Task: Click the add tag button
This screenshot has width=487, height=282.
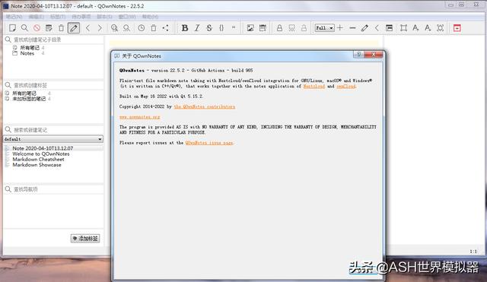Action: pos(85,238)
